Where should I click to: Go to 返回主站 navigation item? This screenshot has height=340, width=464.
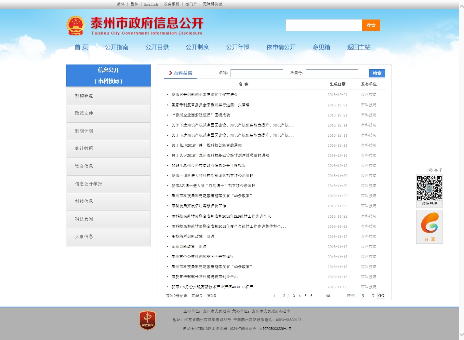point(359,47)
